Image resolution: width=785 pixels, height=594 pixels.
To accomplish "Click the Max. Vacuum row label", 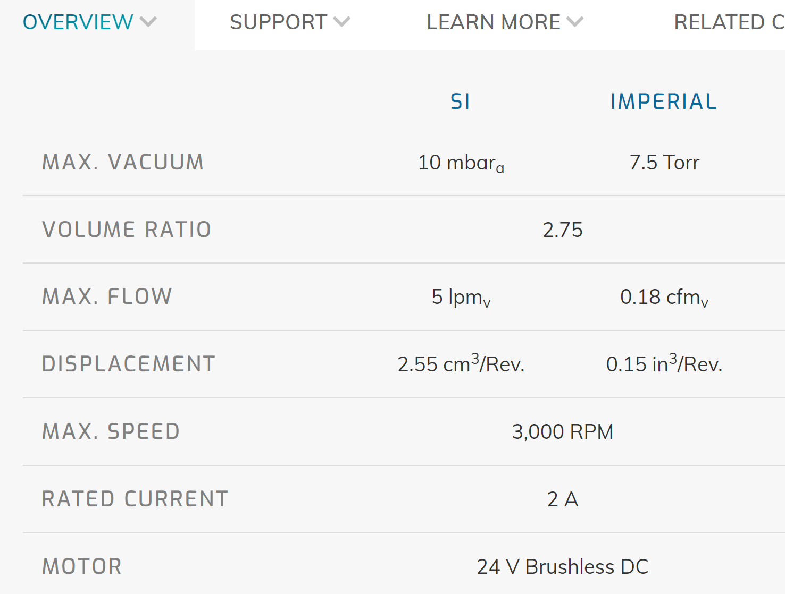I will point(123,162).
